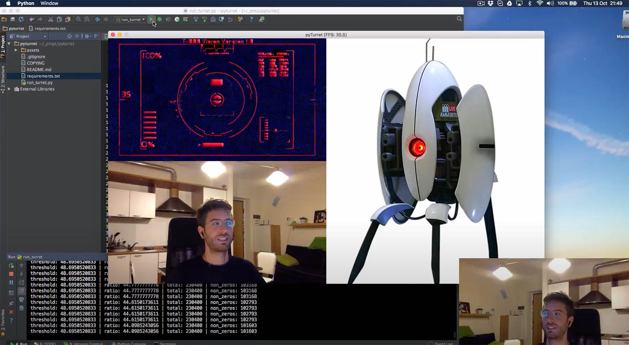Select run_turret.py in project tree
The width and height of the screenshot is (629, 345).
[x=37, y=82]
